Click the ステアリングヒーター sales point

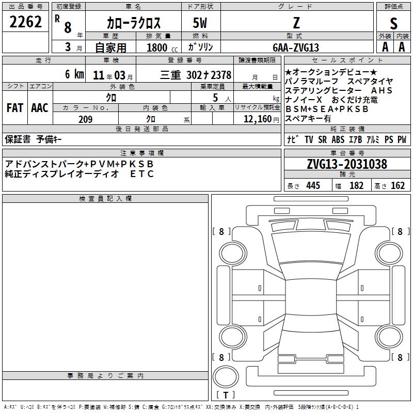[323, 90]
